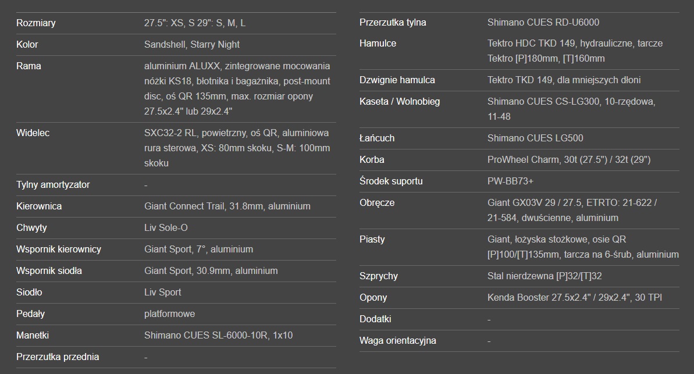Click the Kaseta / Wolnobieg label

tap(400, 102)
